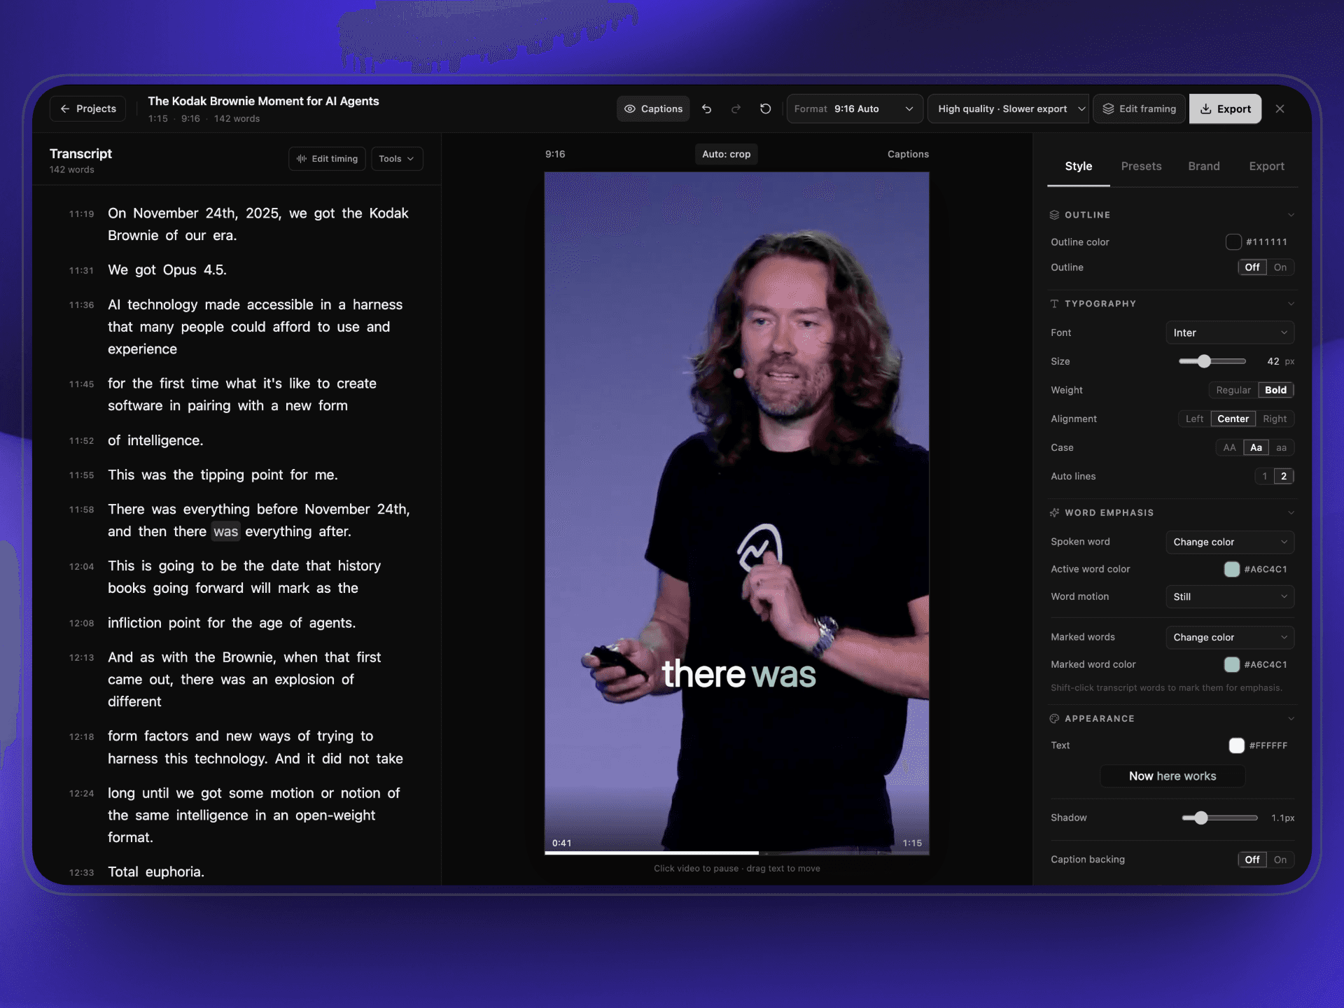
Task: Set Auto lines to 1
Action: coord(1265,477)
